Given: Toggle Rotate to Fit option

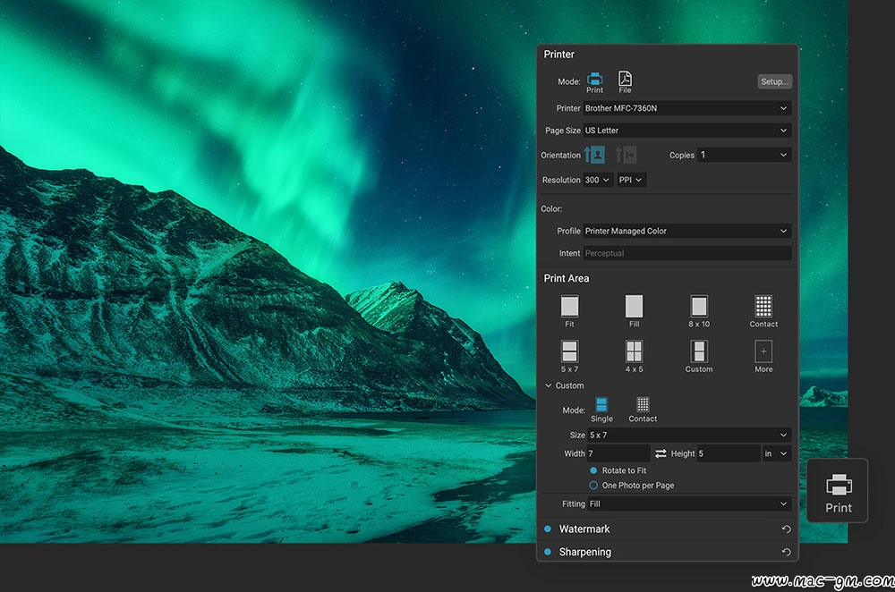Looking at the screenshot, I should pyautogui.click(x=593, y=470).
